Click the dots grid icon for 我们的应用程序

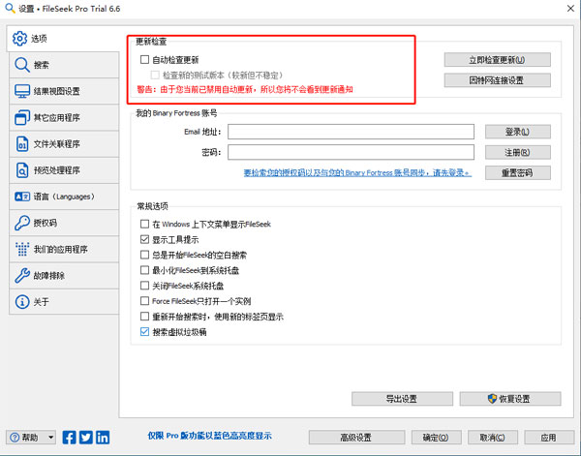point(22,249)
